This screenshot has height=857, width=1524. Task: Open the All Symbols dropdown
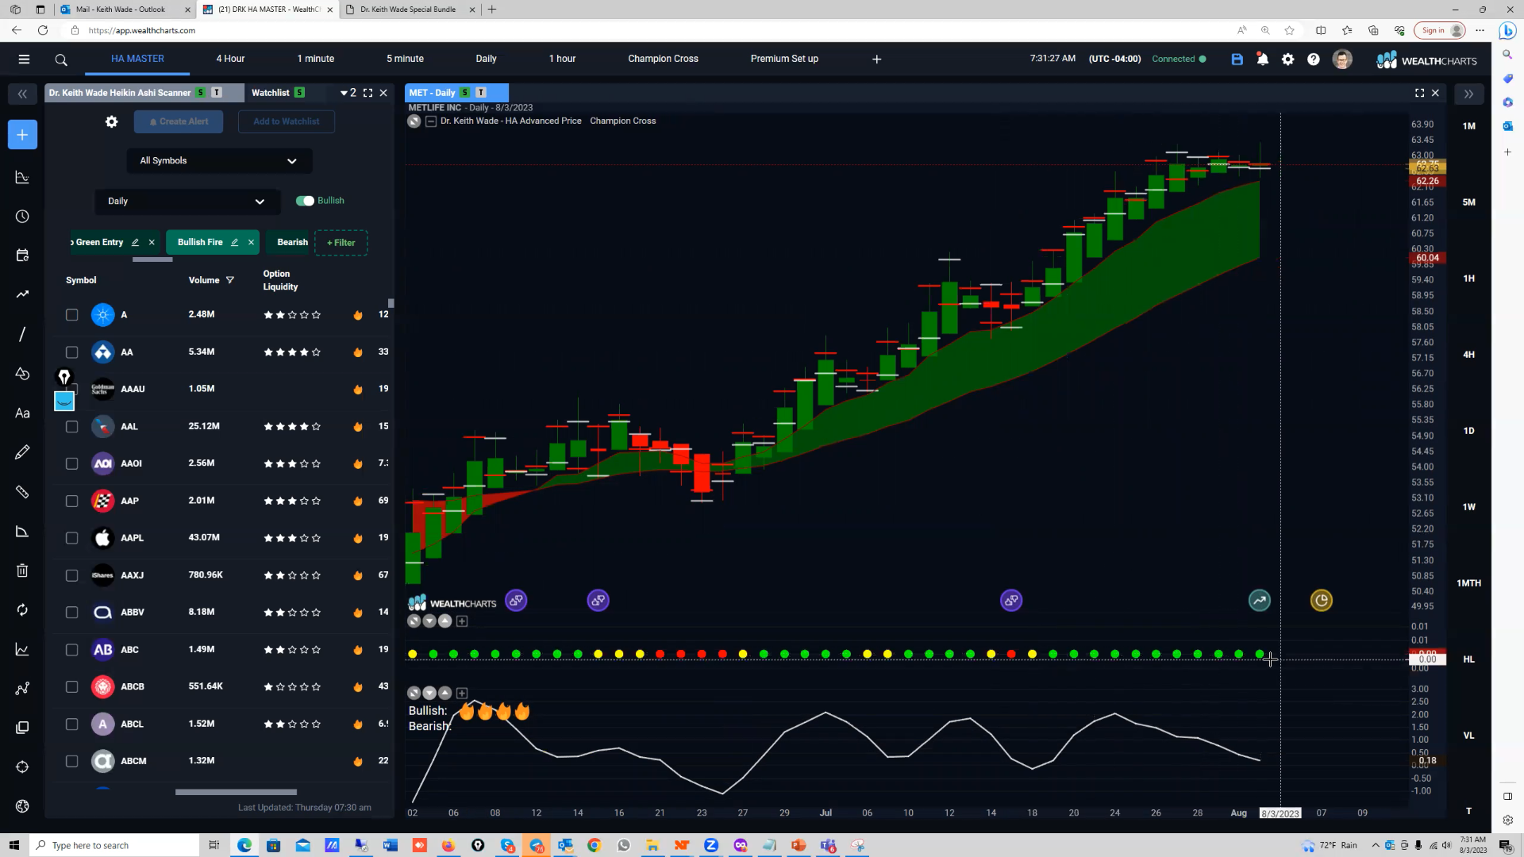tap(219, 161)
